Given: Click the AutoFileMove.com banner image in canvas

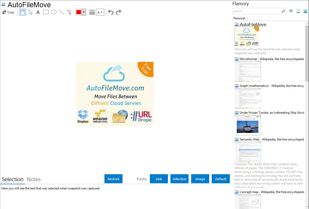Looking at the screenshot, I should pos(115,94).
